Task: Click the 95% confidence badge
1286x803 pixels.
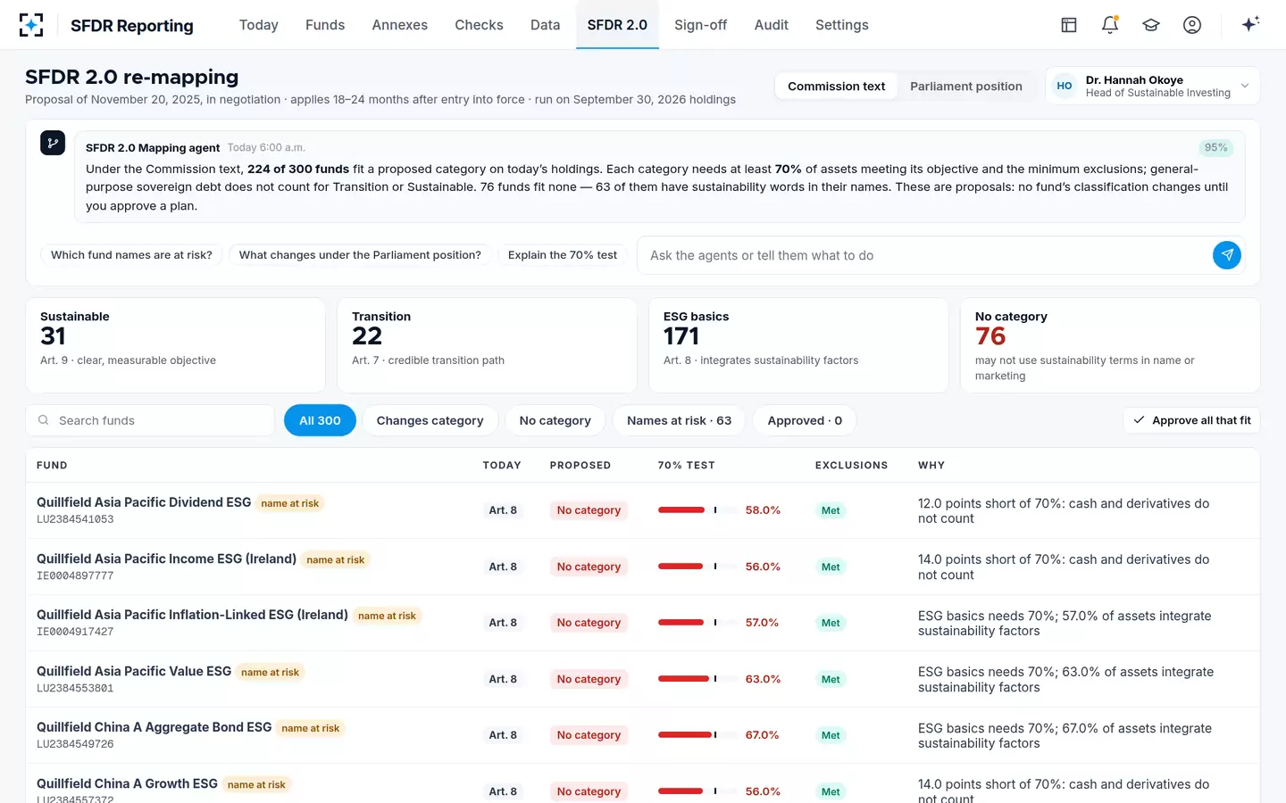Action: pos(1215,148)
